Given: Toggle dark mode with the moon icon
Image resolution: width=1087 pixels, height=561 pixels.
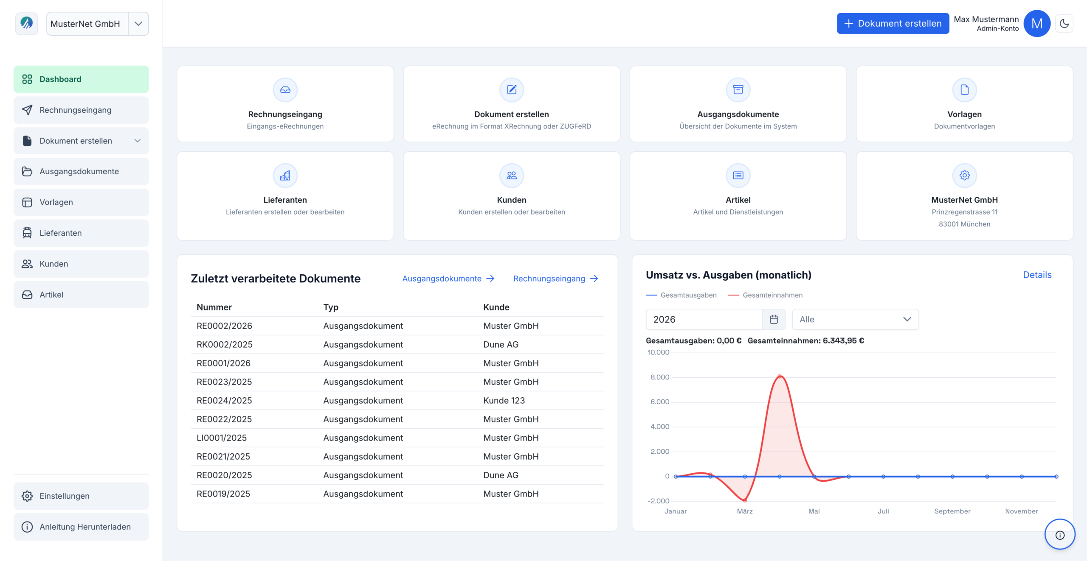Looking at the screenshot, I should coord(1064,24).
